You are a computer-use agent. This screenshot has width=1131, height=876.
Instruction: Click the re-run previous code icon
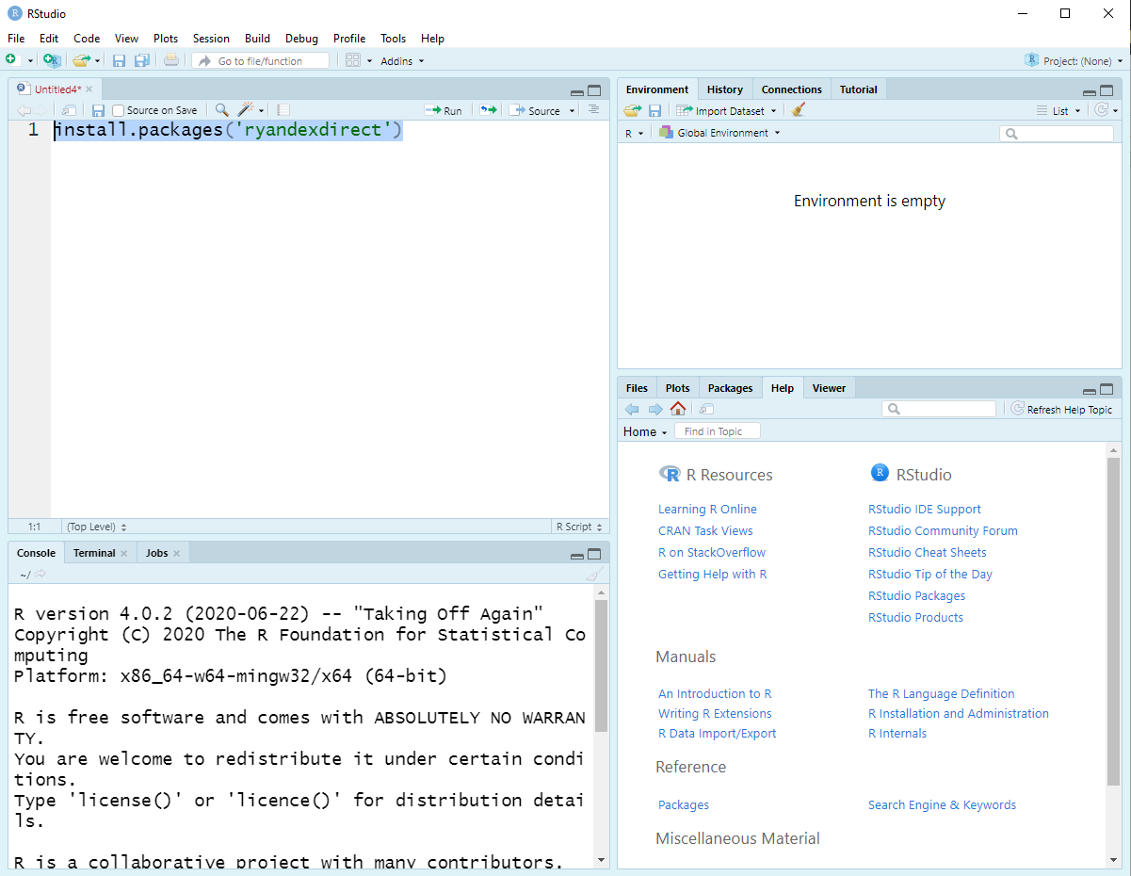pos(487,110)
